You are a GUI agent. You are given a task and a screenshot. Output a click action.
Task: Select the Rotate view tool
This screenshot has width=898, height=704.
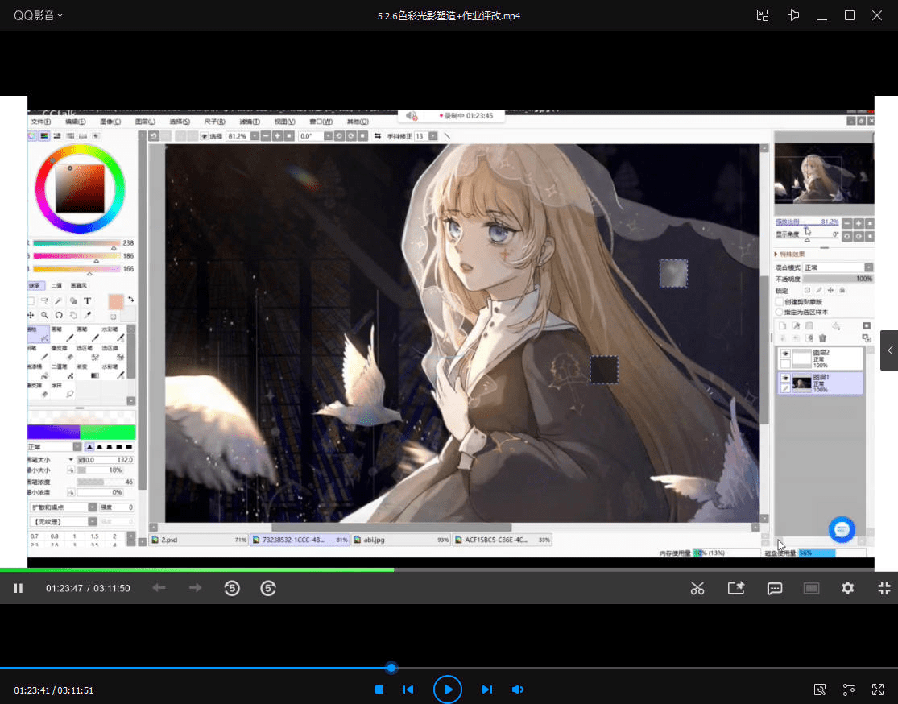tap(59, 315)
